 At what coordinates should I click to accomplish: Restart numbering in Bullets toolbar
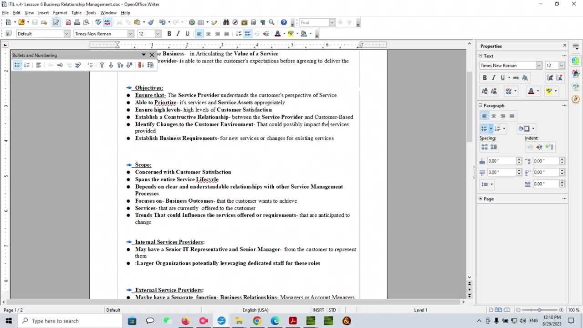[x=141, y=65]
